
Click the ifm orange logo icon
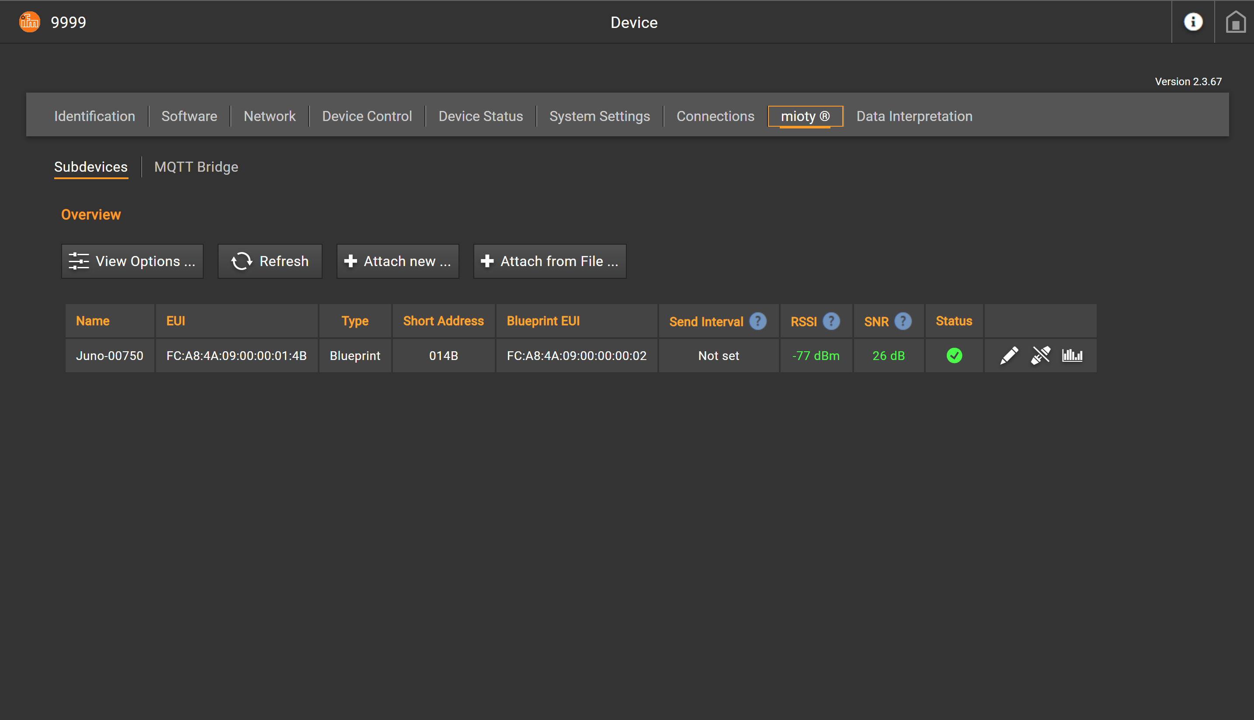pyautogui.click(x=29, y=22)
